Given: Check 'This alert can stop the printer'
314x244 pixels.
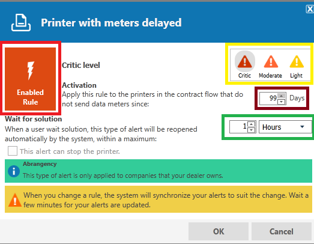Looking at the screenshot, I should [x=13, y=151].
